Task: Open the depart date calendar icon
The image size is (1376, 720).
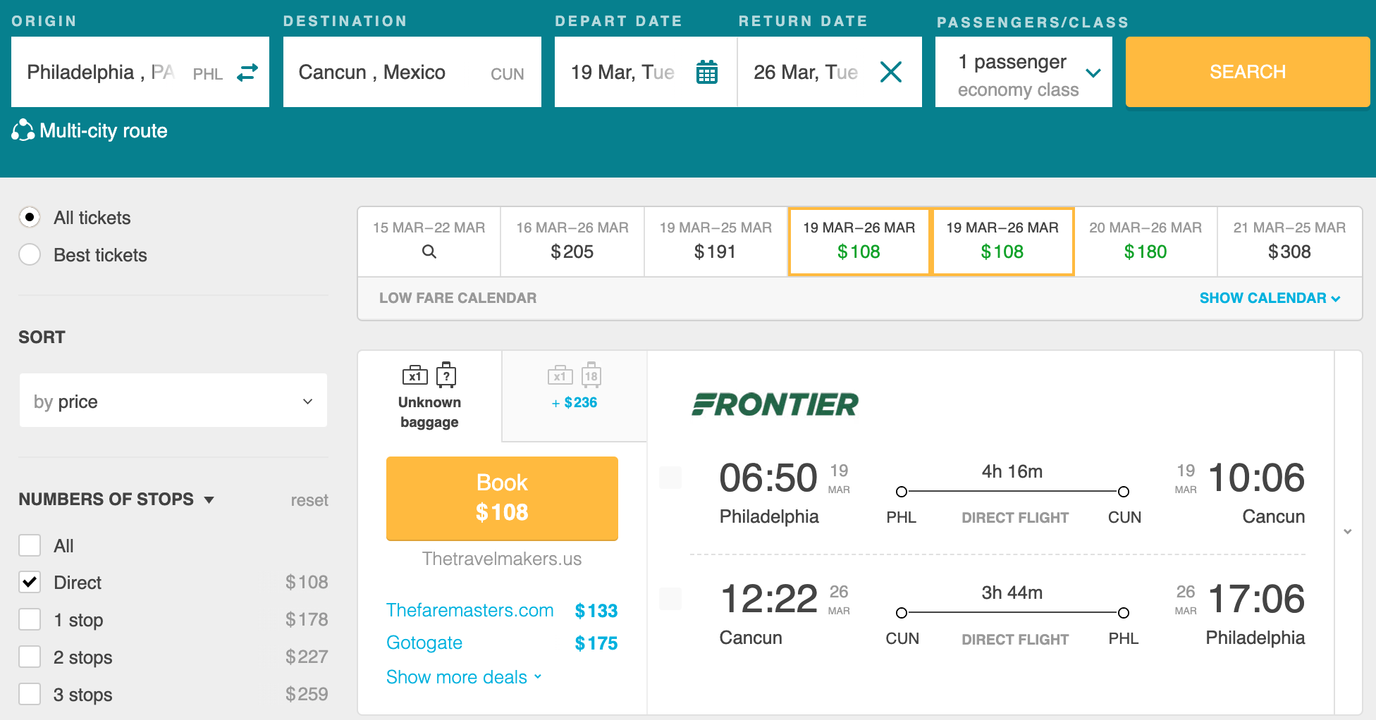Action: point(706,72)
